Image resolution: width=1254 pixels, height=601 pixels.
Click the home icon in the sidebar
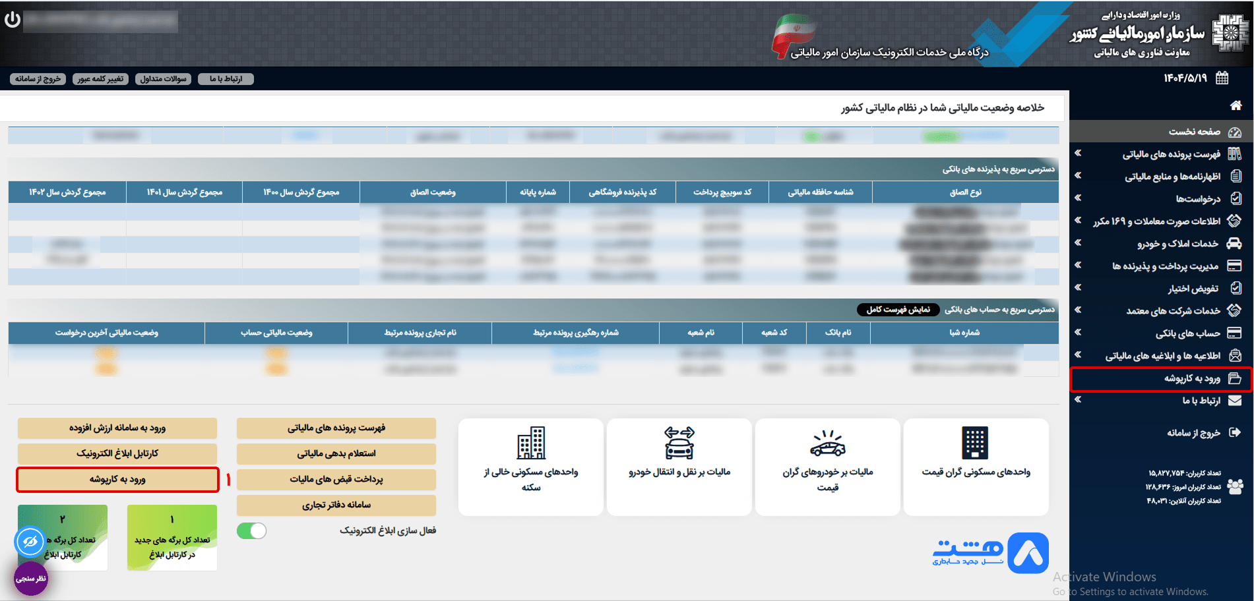coord(1236,105)
